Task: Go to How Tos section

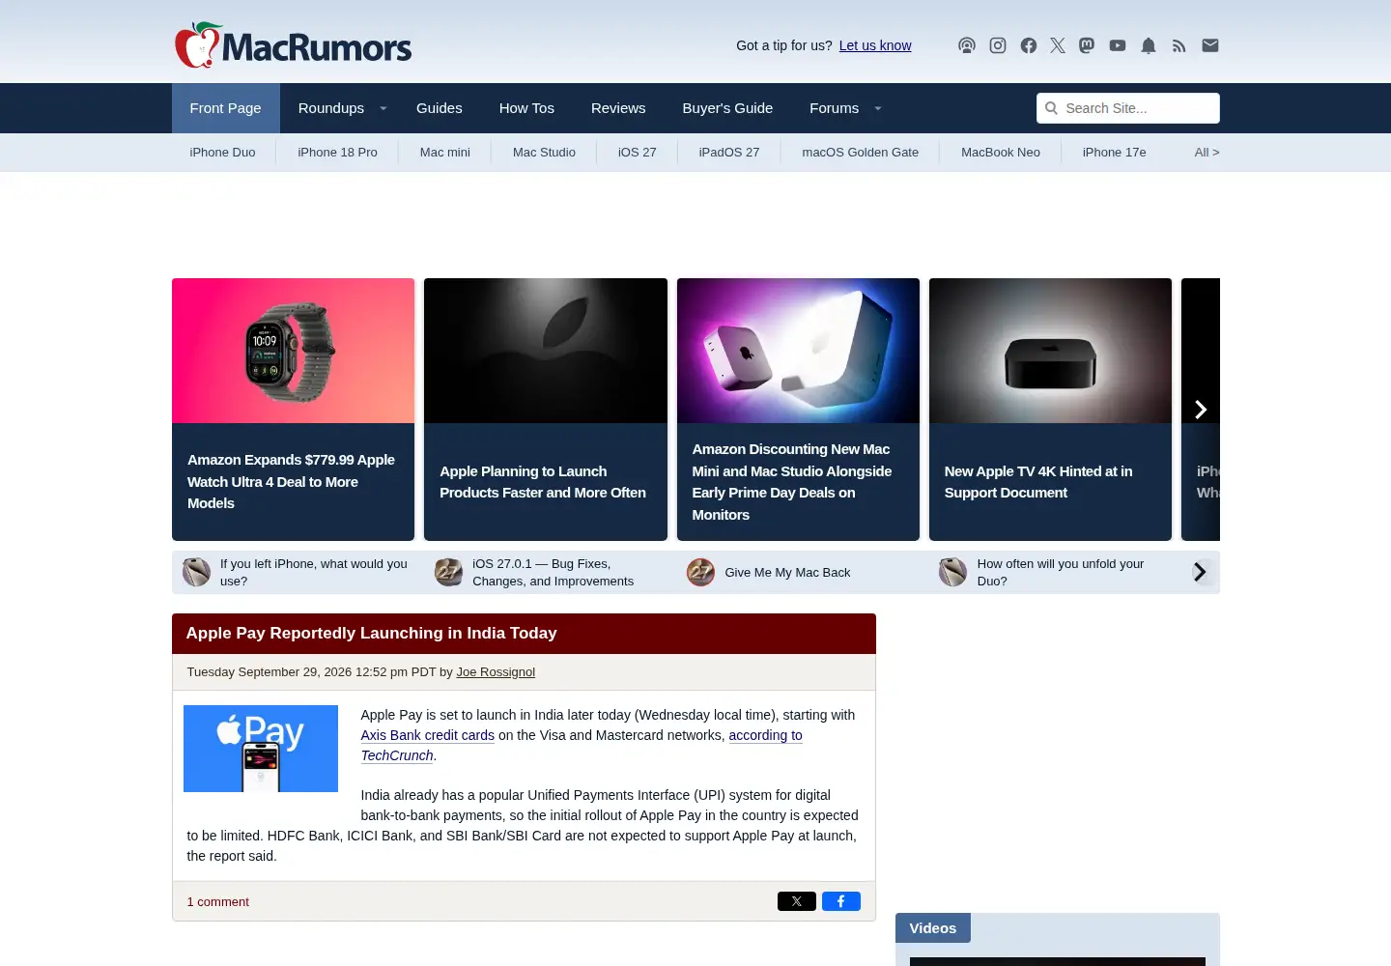Action: pos(526,108)
